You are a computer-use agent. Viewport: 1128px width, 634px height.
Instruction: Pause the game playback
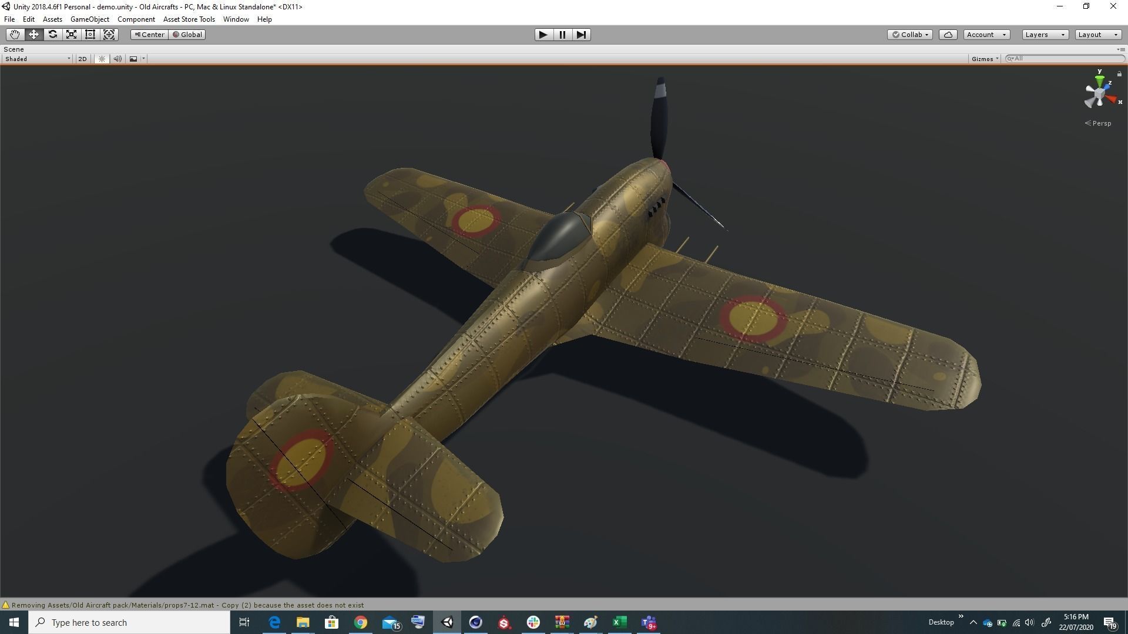click(562, 35)
